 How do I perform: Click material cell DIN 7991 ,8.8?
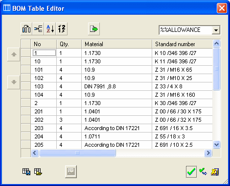click(x=116, y=86)
